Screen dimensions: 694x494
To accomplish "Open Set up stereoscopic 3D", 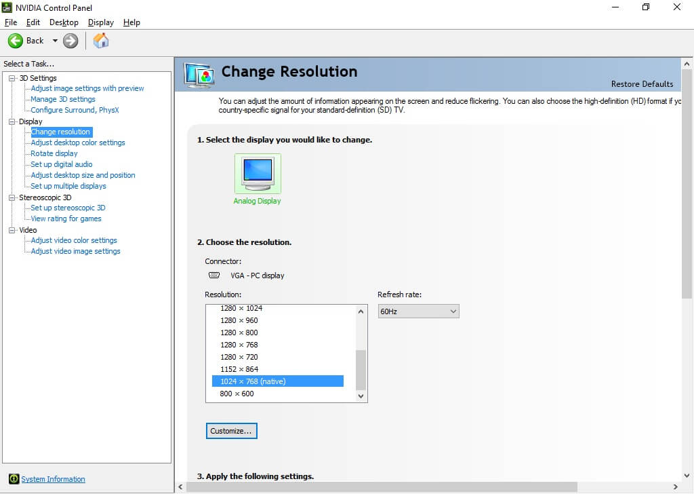I will (68, 208).
